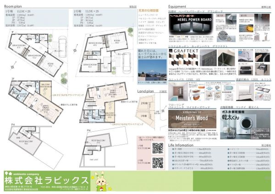This screenshot has width=275, height=194.
Task: Click the Land plan site map
Action: point(152,110)
